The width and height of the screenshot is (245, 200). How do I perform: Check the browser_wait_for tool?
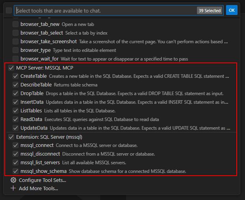click(15, 59)
